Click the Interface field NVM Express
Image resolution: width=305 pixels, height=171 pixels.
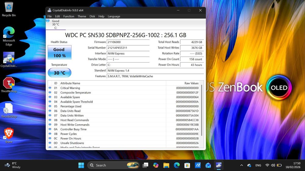[128, 53]
